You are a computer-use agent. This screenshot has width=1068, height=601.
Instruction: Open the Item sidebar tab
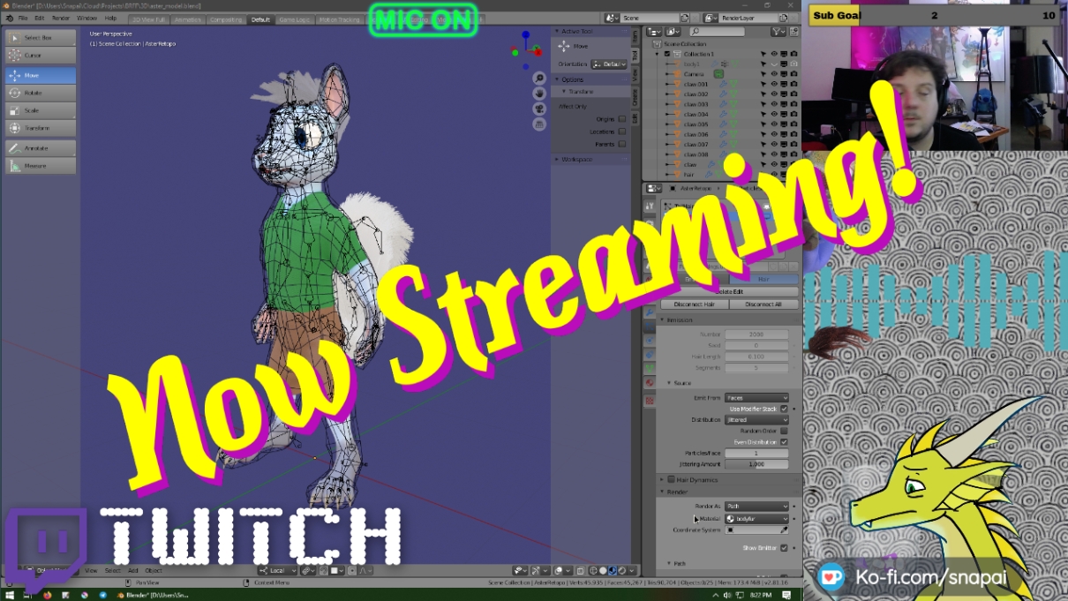point(635,36)
